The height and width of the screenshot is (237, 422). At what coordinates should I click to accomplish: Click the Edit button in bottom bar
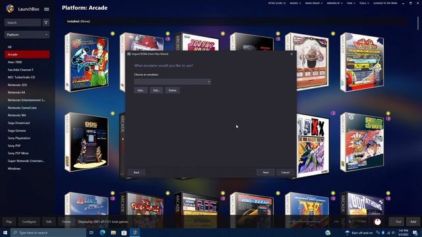(49, 222)
